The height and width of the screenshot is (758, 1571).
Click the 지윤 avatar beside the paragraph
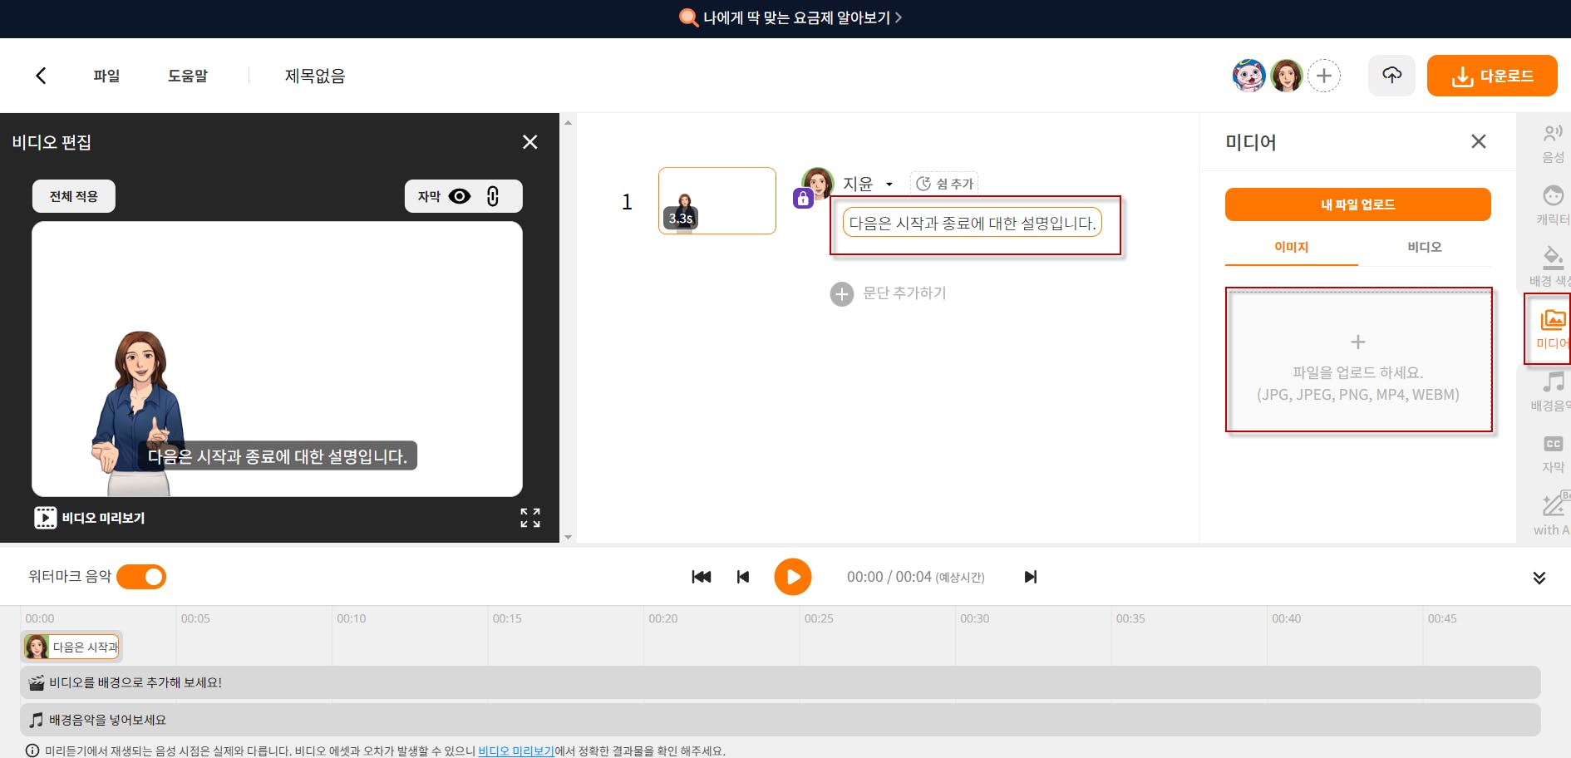click(x=818, y=182)
